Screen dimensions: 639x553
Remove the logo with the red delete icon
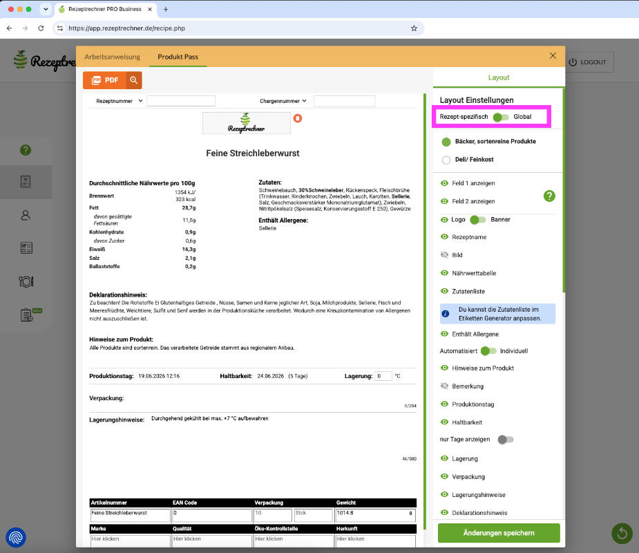click(x=298, y=118)
